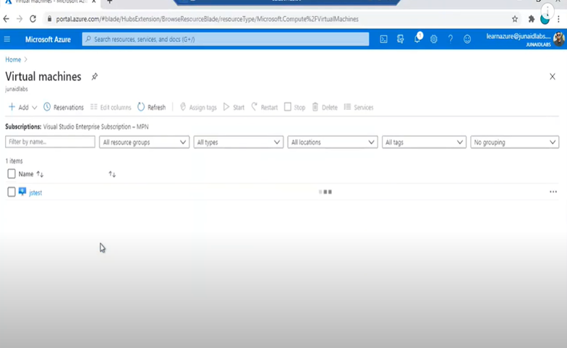This screenshot has height=348, width=567.
Task: Open the Azure portal hamburger menu
Action: (x=7, y=39)
